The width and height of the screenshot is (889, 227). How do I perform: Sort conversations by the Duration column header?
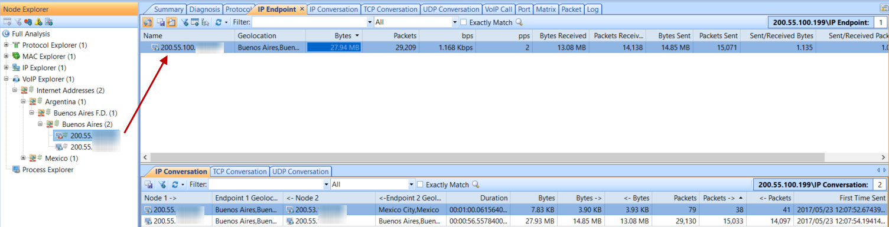click(478, 198)
